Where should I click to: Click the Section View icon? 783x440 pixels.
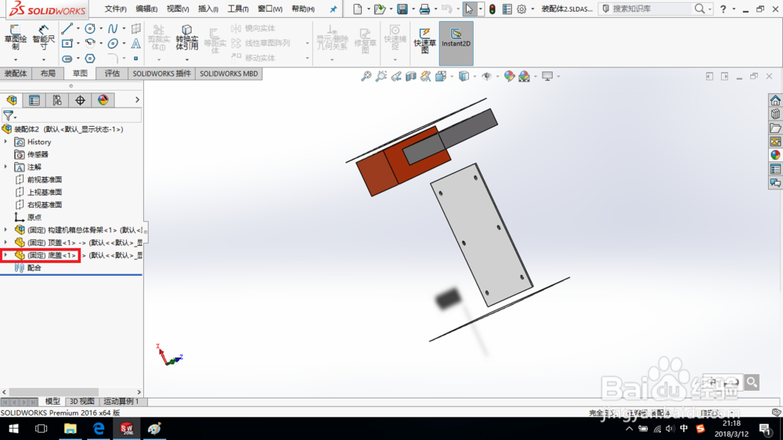(410, 76)
